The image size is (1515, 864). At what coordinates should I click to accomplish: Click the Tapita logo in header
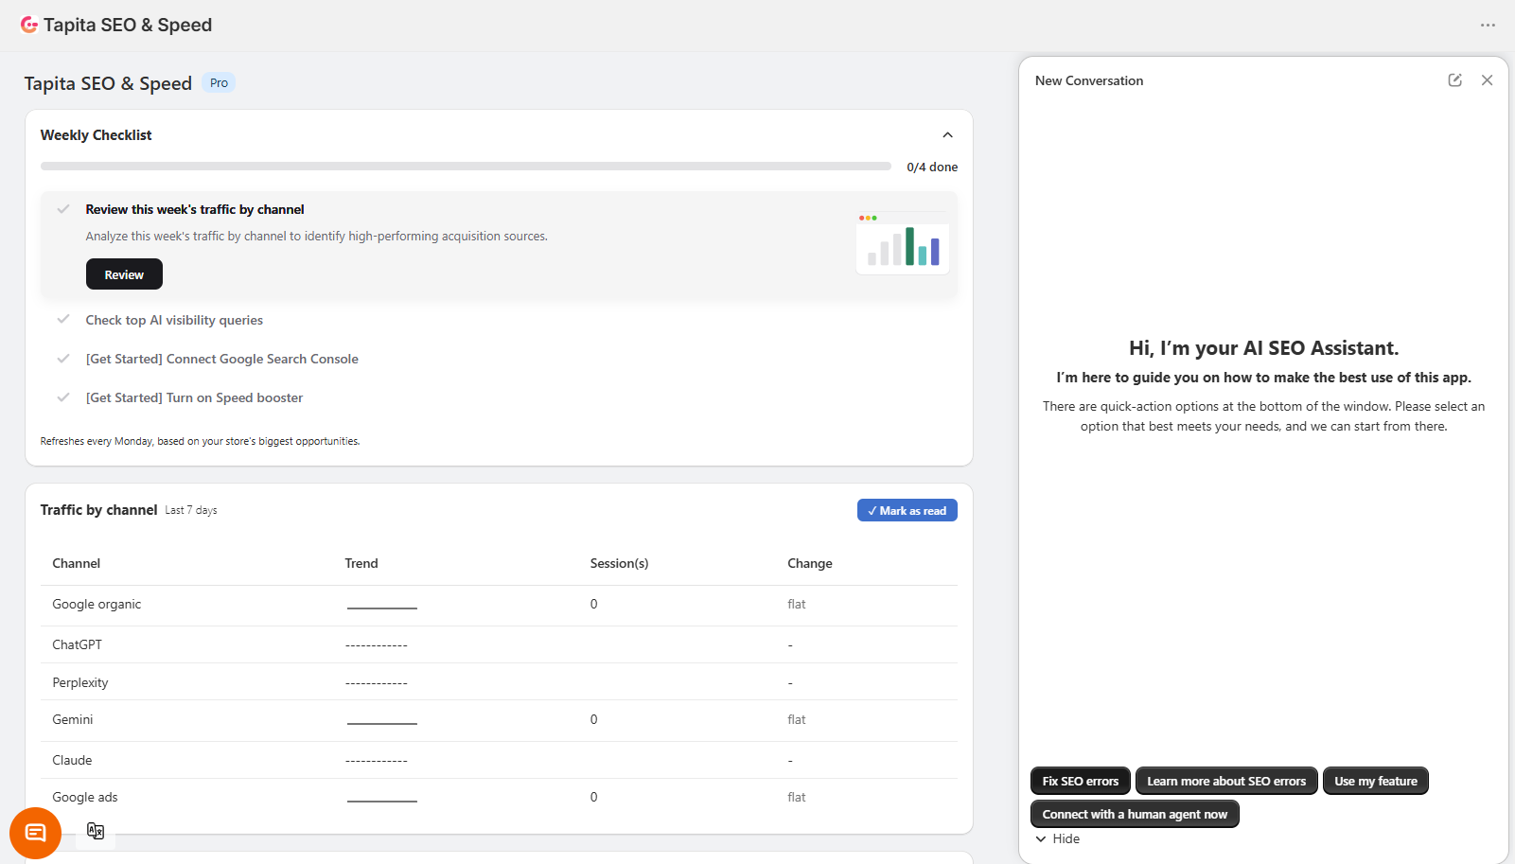[29, 25]
